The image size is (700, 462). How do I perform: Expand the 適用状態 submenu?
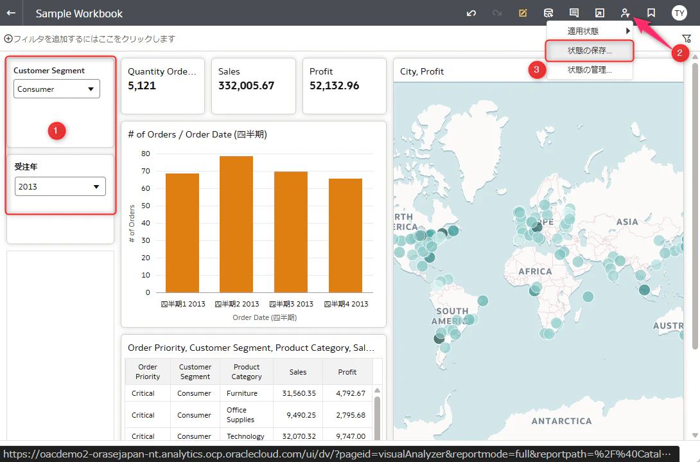(x=590, y=31)
